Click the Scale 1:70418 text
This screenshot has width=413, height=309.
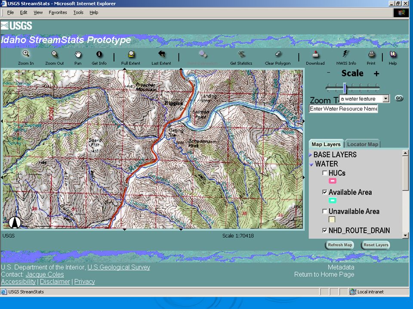click(238, 236)
